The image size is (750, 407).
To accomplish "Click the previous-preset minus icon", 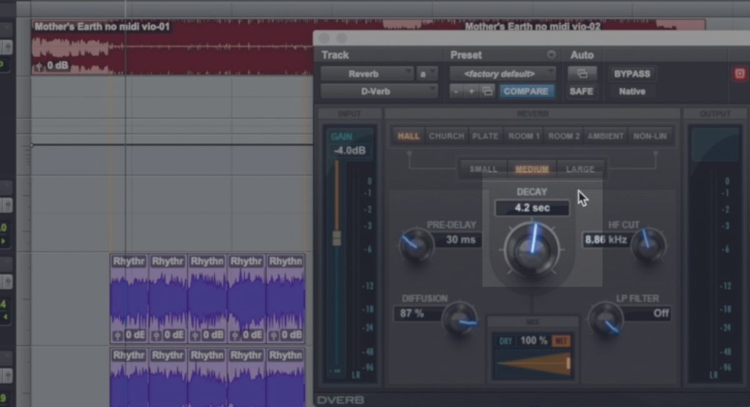I will coord(455,91).
